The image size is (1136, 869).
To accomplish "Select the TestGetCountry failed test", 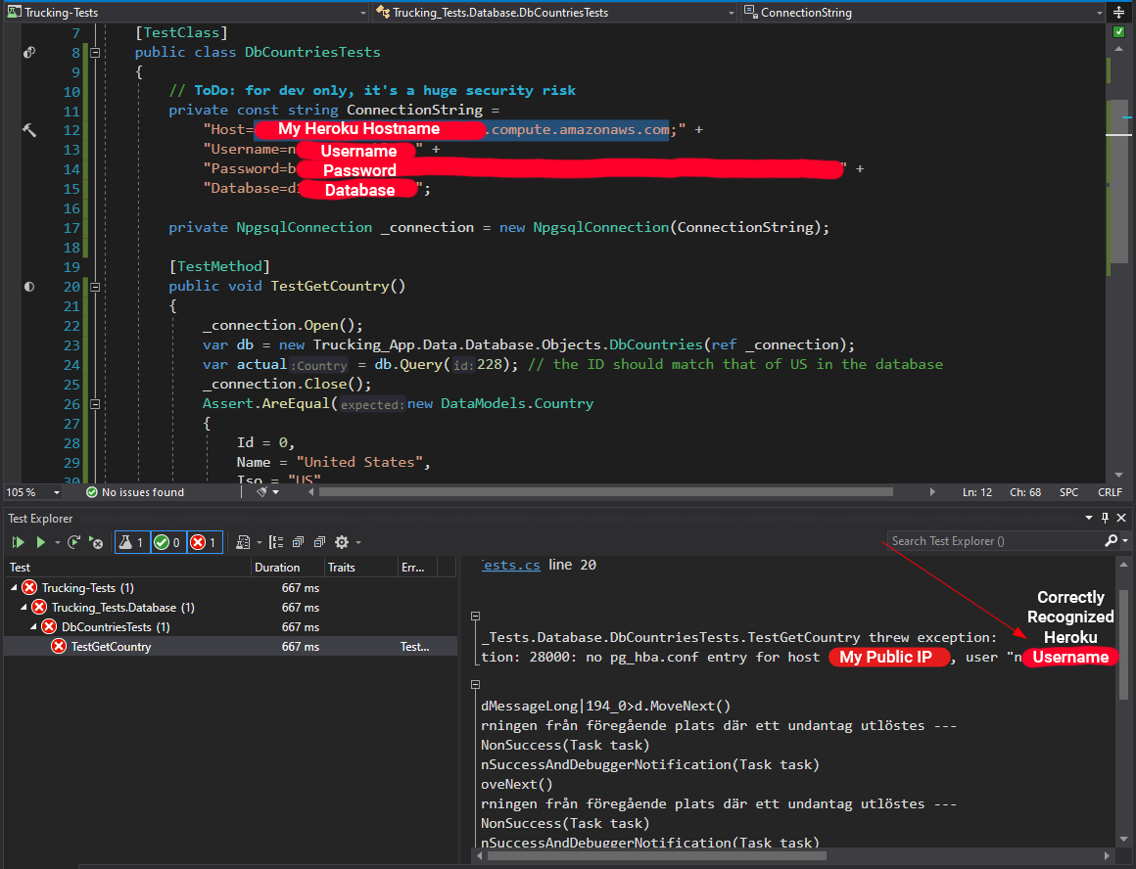I will click(x=111, y=646).
